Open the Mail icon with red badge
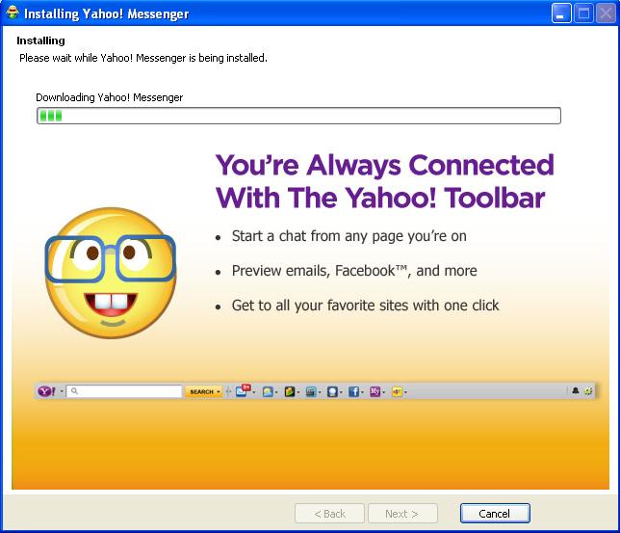 (242, 391)
